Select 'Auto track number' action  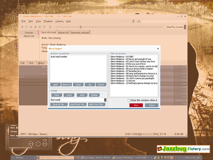[59, 57]
